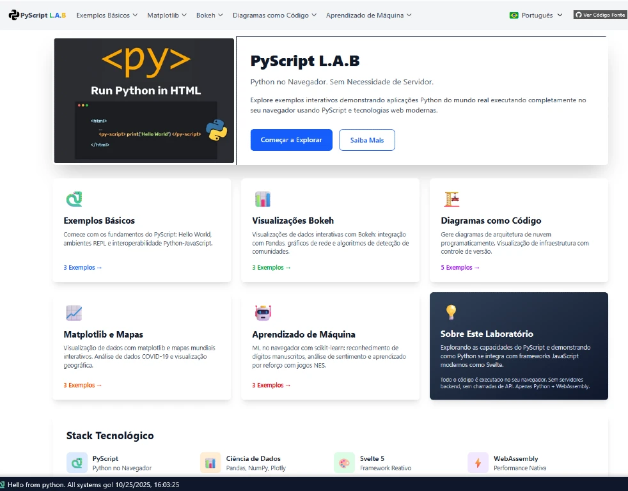Click Começar a Explorar button
The image size is (628, 491).
(x=291, y=140)
